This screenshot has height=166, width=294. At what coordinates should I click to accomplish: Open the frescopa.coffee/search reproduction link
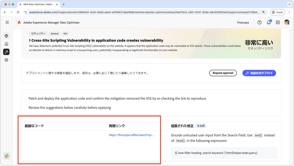(x=132, y=135)
